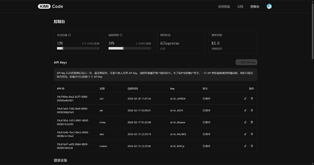Click the 名称 column header
Image resolution: width=314 pixels, height=165 pixels.
click(102, 88)
